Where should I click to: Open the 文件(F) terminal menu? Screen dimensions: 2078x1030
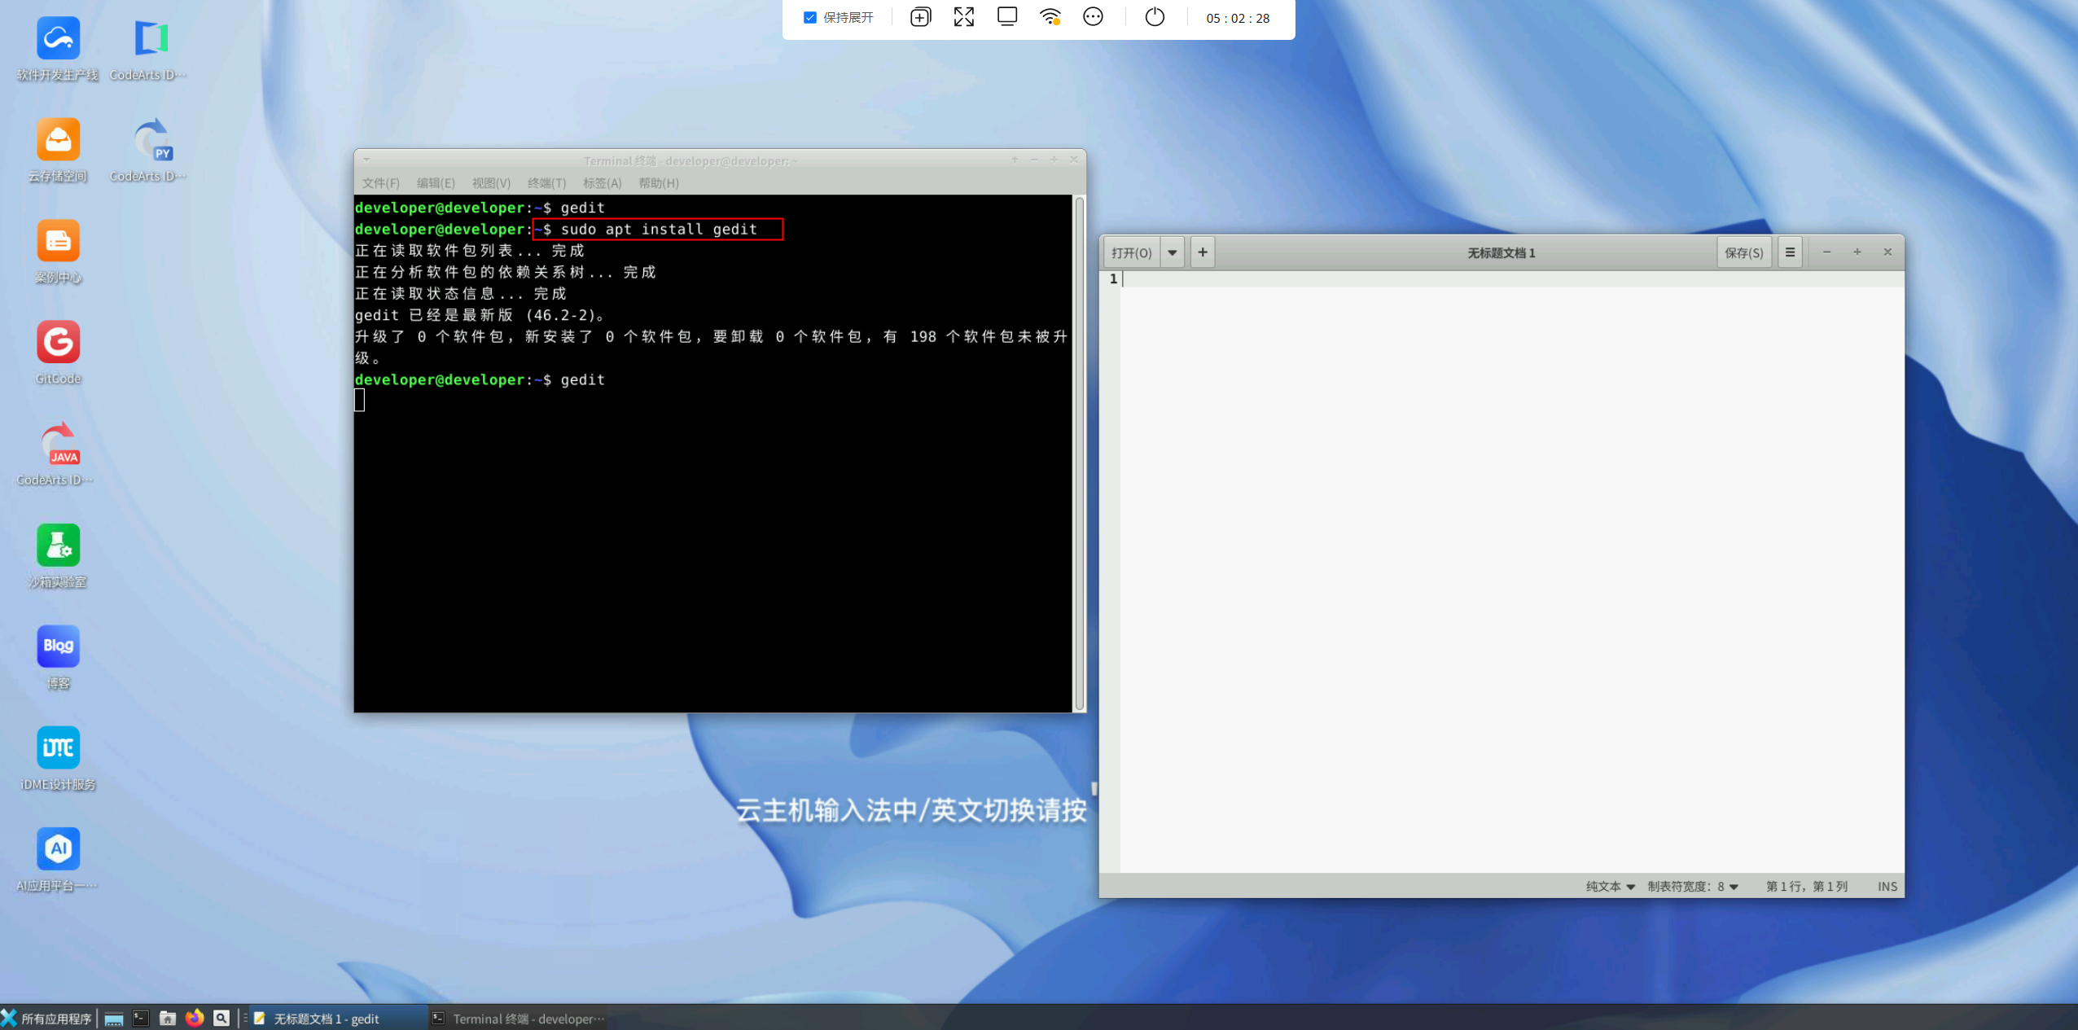coord(380,183)
